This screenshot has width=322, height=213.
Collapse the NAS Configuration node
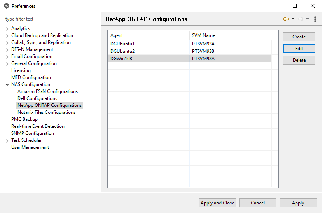pyautogui.click(x=7, y=84)
